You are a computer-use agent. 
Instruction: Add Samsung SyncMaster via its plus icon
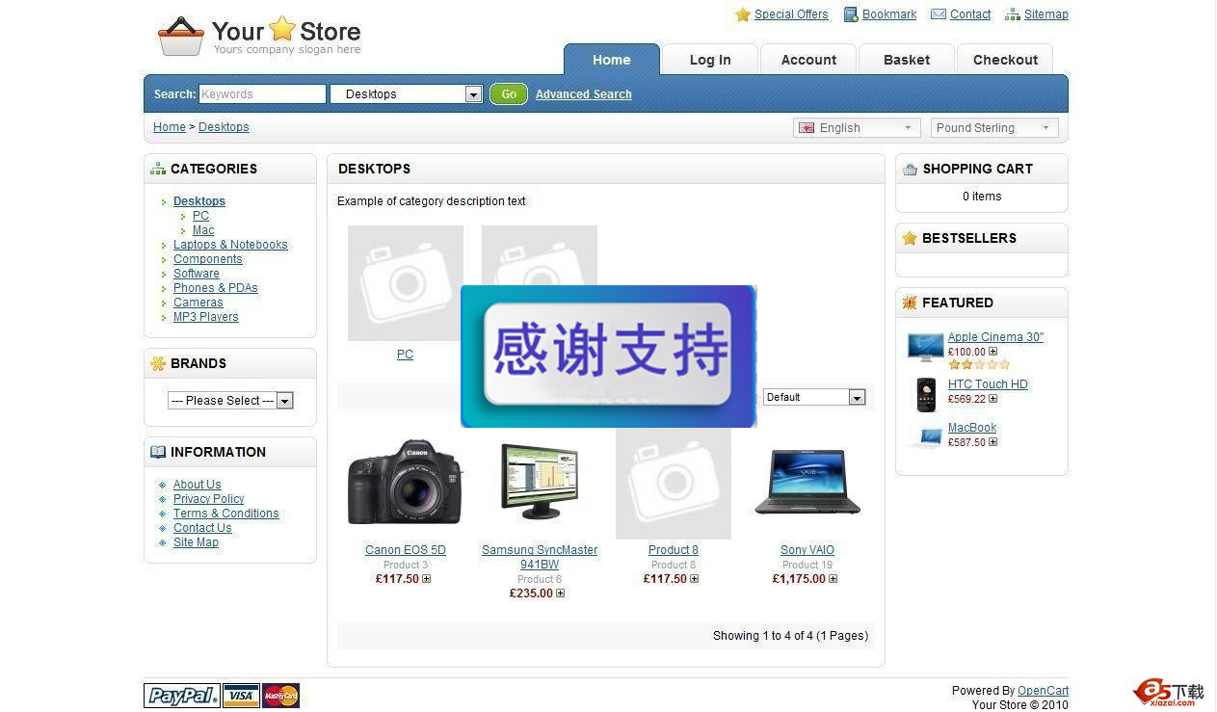(560, 593)
